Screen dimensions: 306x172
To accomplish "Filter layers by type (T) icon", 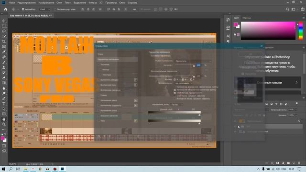I will pyautogui.click(x=276, y=104).
